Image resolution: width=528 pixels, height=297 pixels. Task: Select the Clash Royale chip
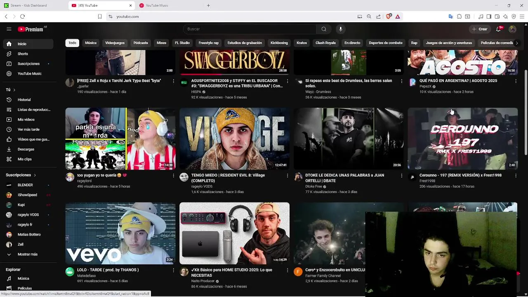click(x=325, y=43)
